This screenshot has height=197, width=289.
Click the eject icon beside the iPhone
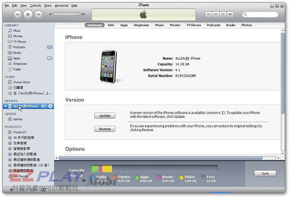pyautogui.click(x=50, y=106)
